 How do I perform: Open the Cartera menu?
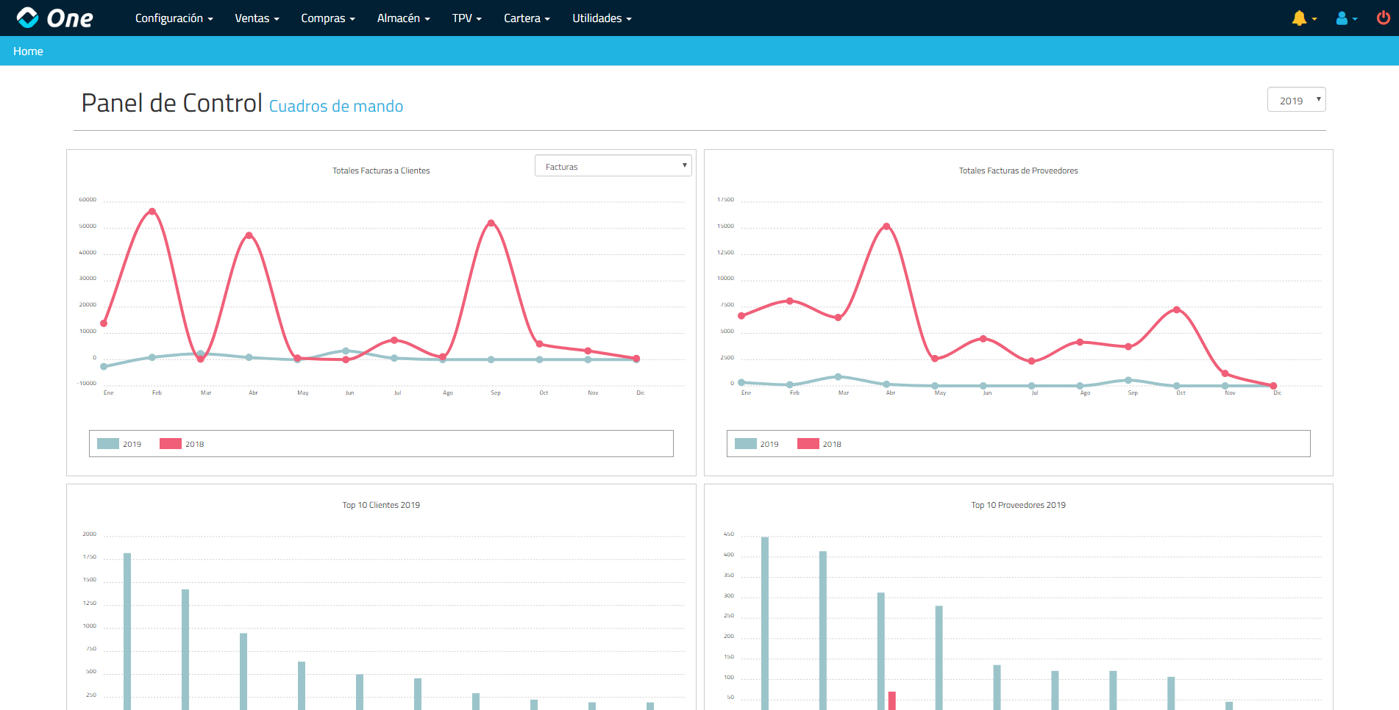point(527,18)
